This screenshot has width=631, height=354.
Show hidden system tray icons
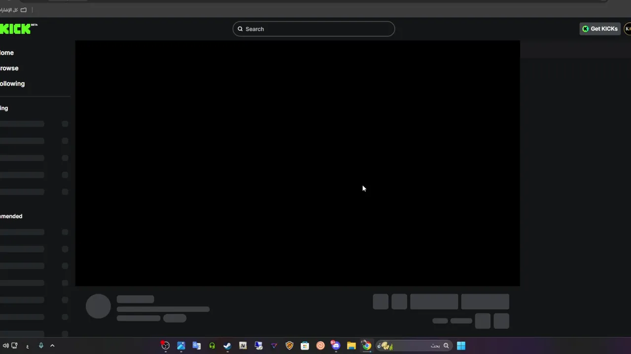tap(52, 346)
